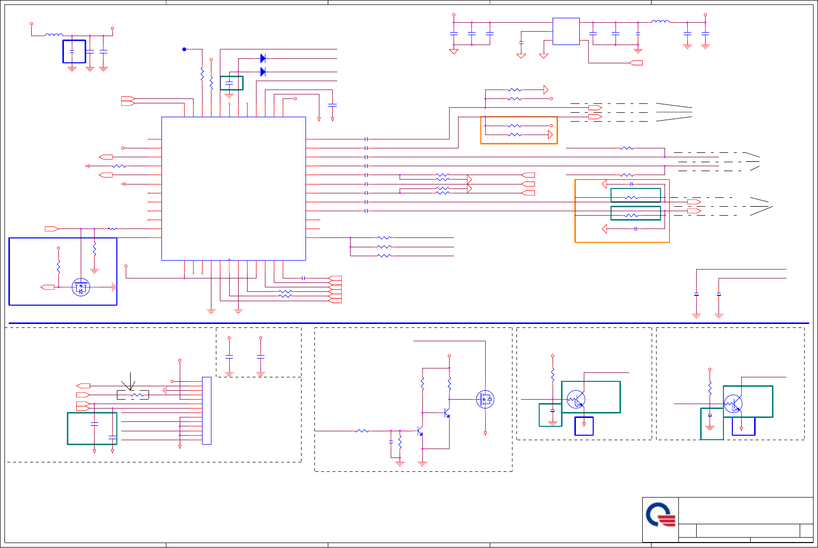Click the solid blue junction dot near top
The image size is (818, 548).
point(184,49)
